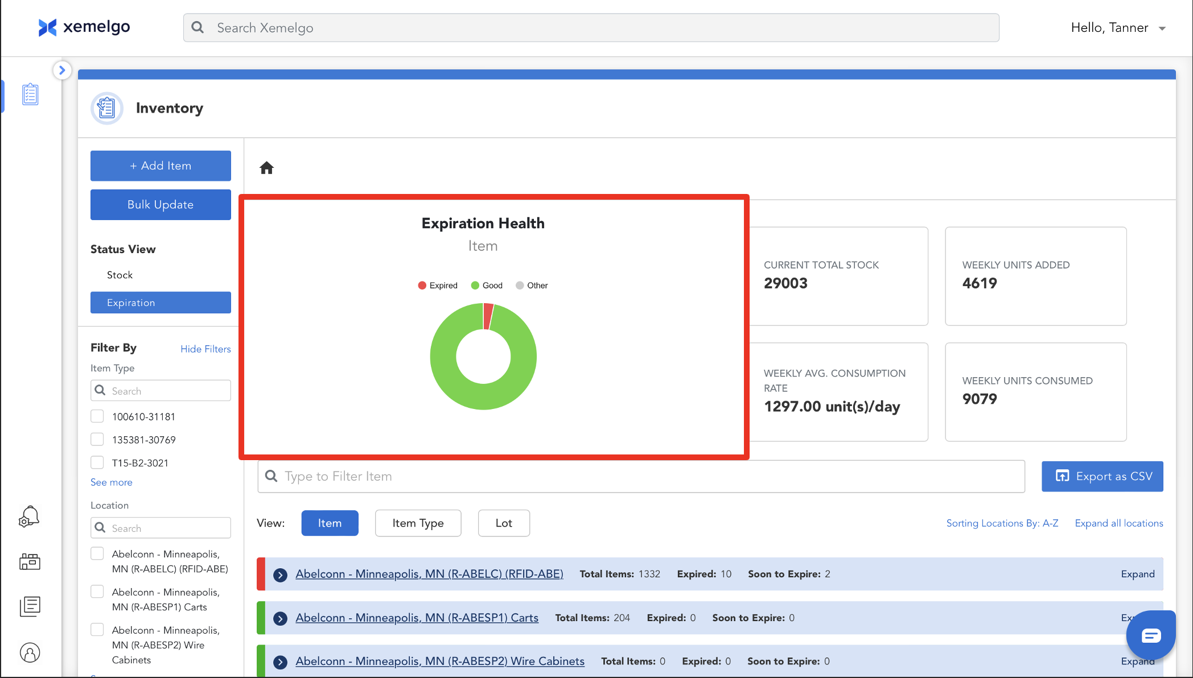Screen dimensions: 1193x678
Task: Open the chat support bubble
Action: (x=1150, y=635)
